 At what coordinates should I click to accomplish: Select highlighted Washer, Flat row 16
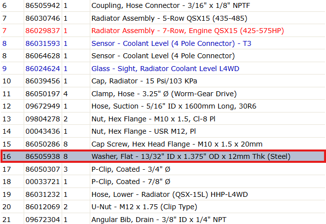point(163,156)
